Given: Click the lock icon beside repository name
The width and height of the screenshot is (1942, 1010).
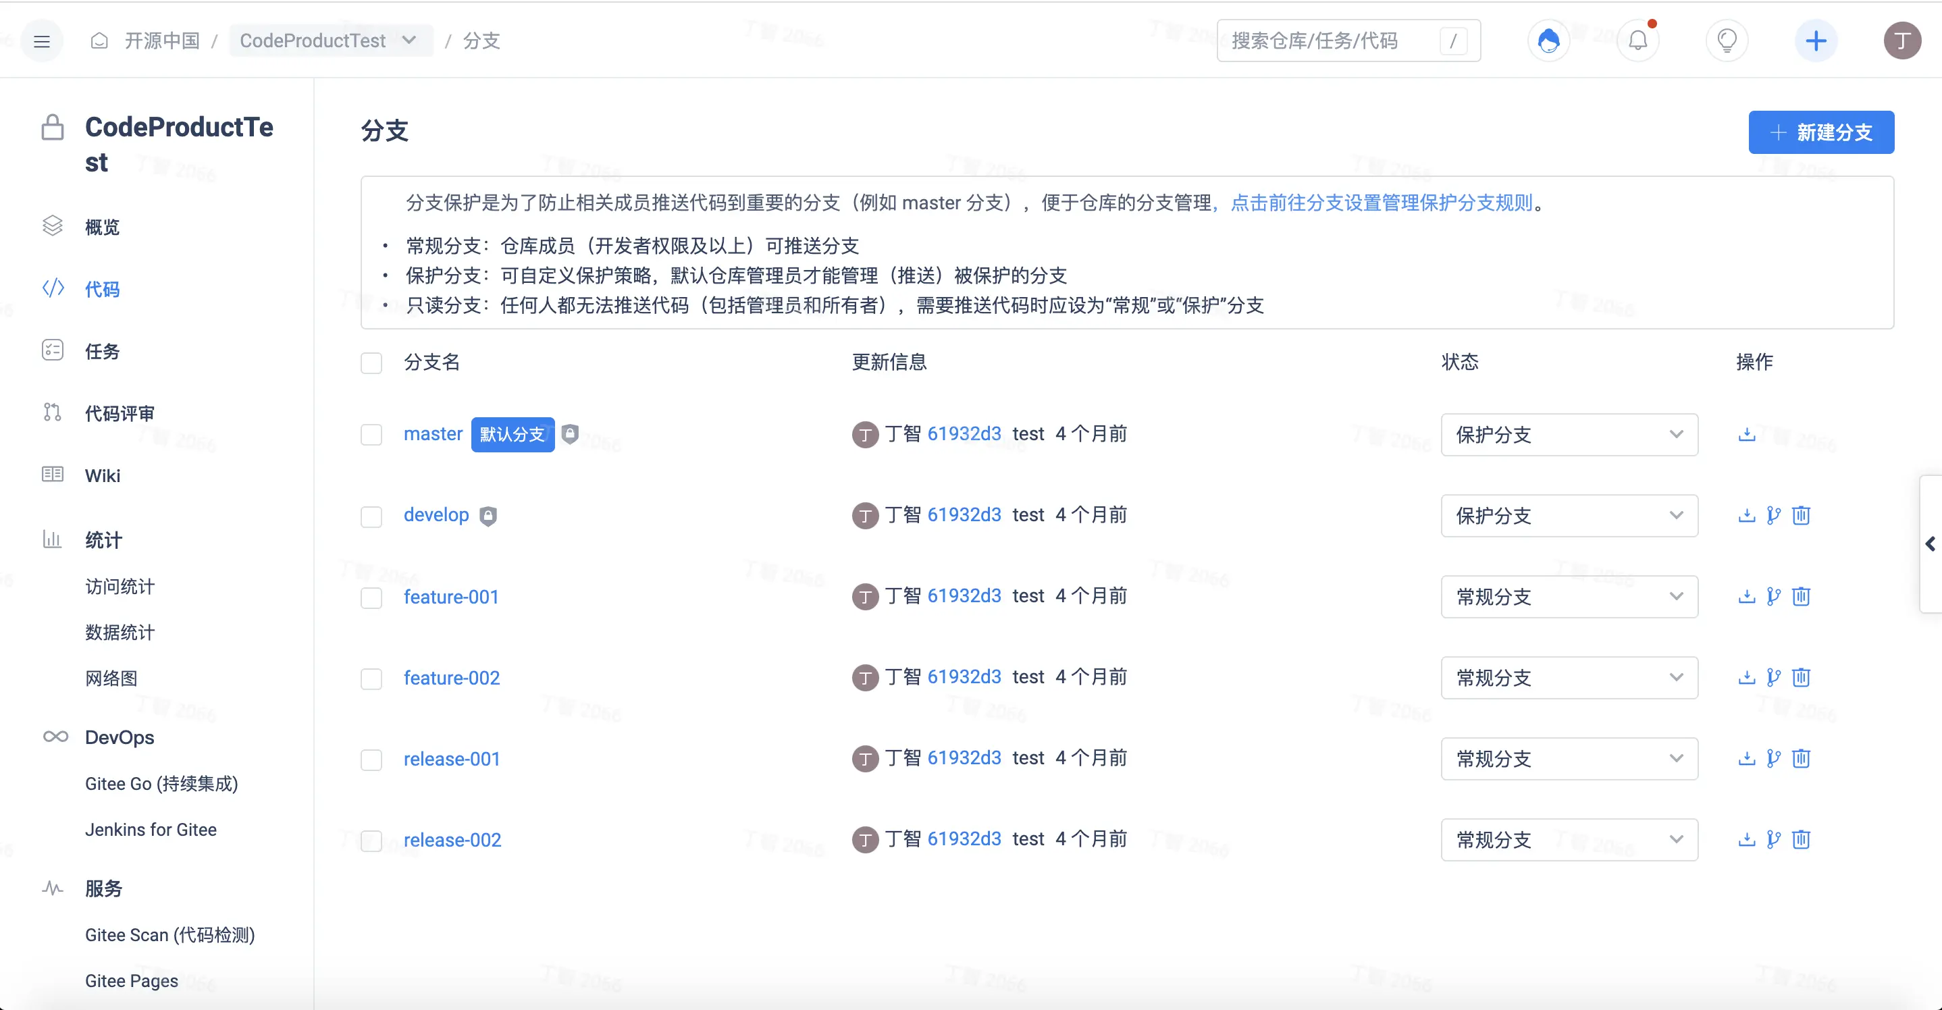Looking at the screenshot, I should pyautogui.click(x=52, y=128).
